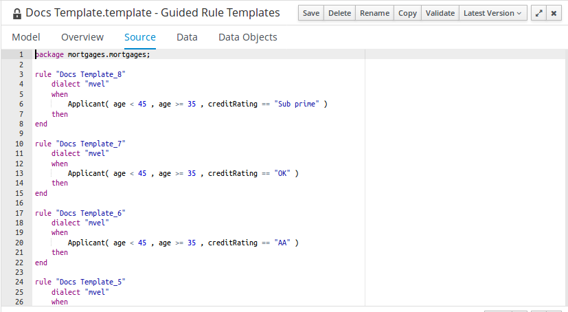568x312 pixels.
Task: Switch to the Model tab
Action: coord(26,37)
